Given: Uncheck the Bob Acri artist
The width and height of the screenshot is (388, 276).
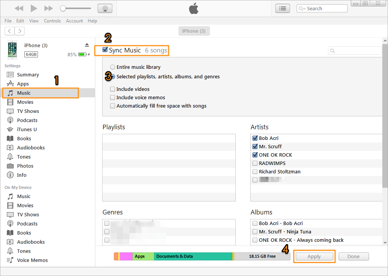Looking at the screenshot, I should pyautogui.click(x=255, y=138).
